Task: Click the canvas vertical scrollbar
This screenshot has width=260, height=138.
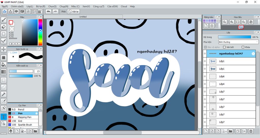Action: (200, 74)
